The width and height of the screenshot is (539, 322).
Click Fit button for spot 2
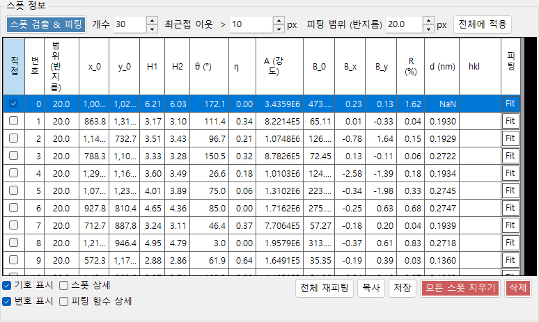pyautogui.click(x=510, y=138)
